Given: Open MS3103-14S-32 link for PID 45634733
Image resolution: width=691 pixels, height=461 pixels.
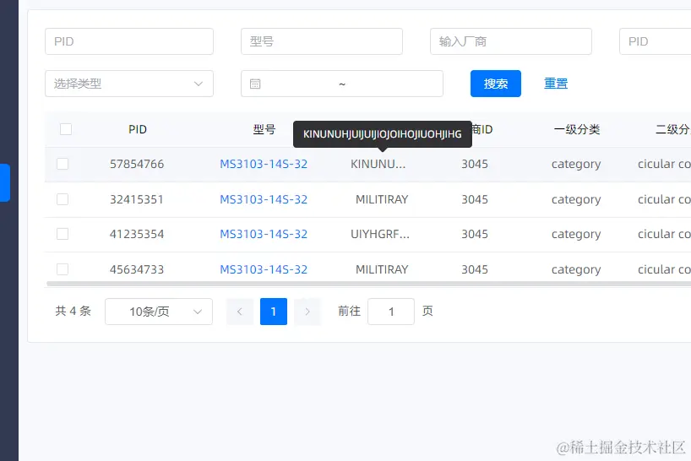Looking at the screenshot, I should (x=264, y=269).
